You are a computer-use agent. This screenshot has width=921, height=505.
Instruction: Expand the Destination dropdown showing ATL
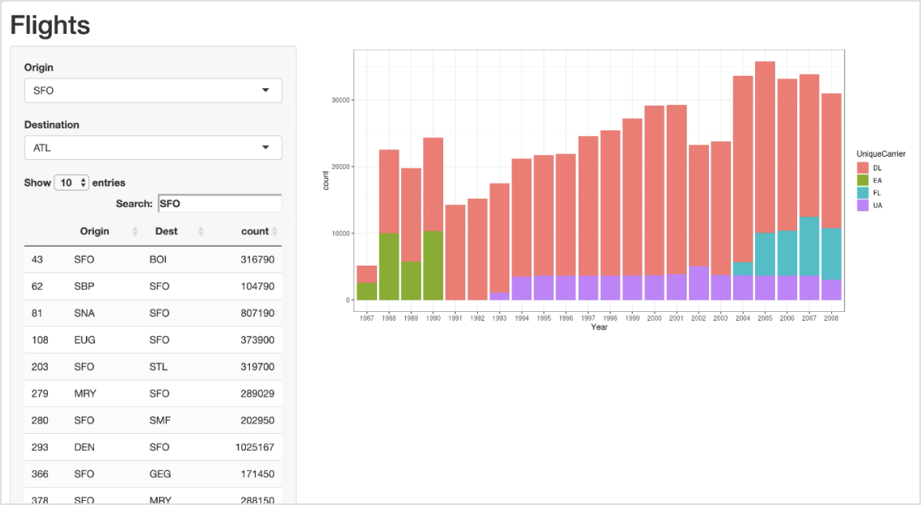point(153,149)
